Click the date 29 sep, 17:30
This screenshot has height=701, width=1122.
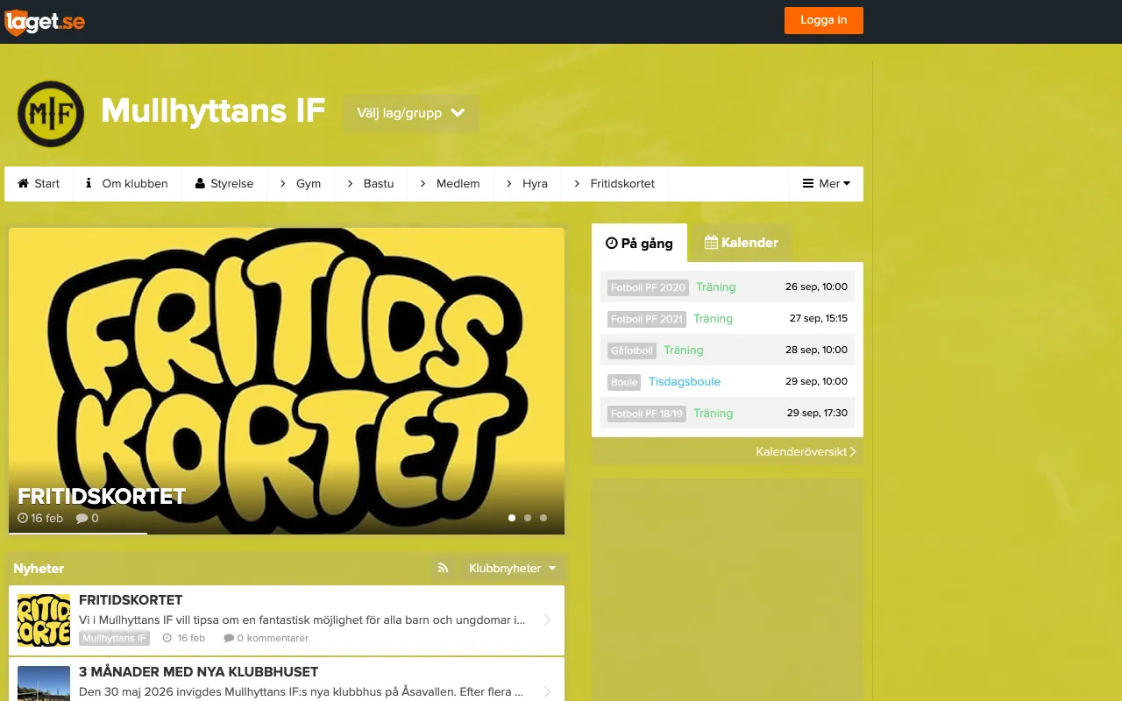coord(817,414)
